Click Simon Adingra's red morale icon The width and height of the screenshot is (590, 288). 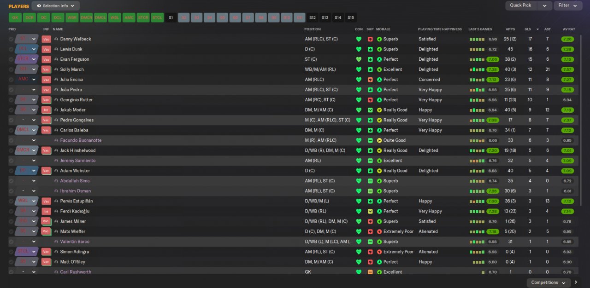[x=379, y=252]
